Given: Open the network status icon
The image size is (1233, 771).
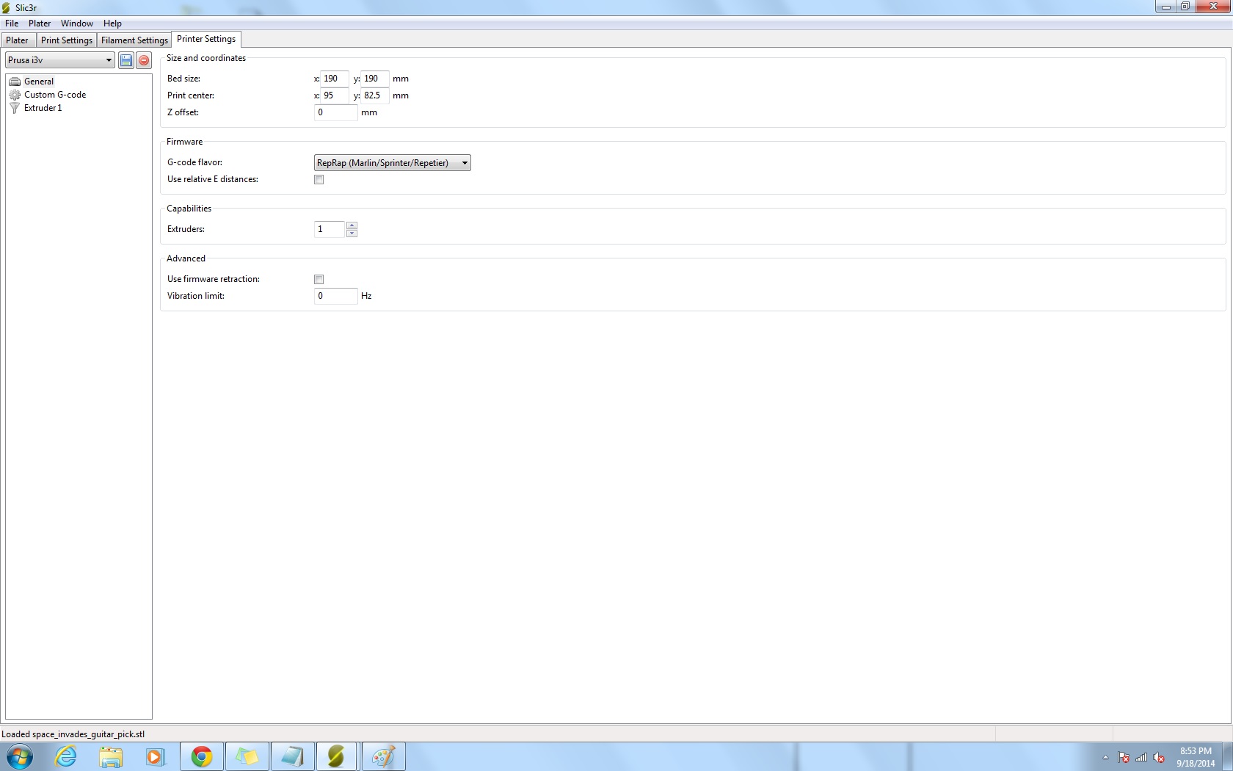Looking at the screenshot, I should (x=1141, y=757).
